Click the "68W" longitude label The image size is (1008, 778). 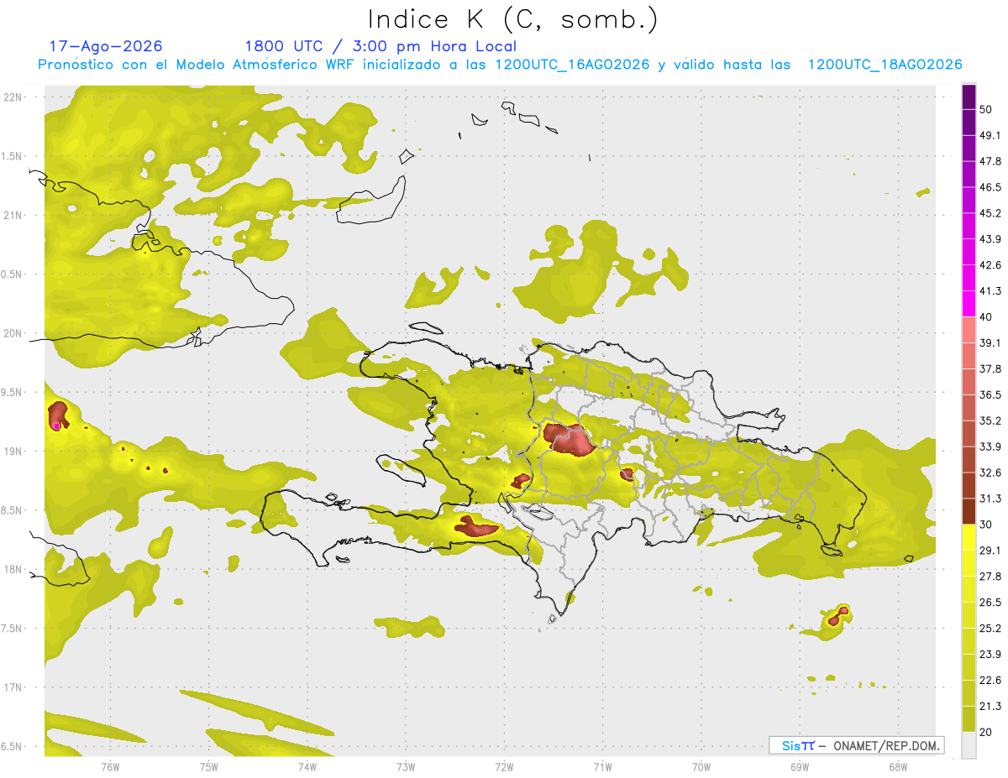pyautogui.click(x=897, y=766)
